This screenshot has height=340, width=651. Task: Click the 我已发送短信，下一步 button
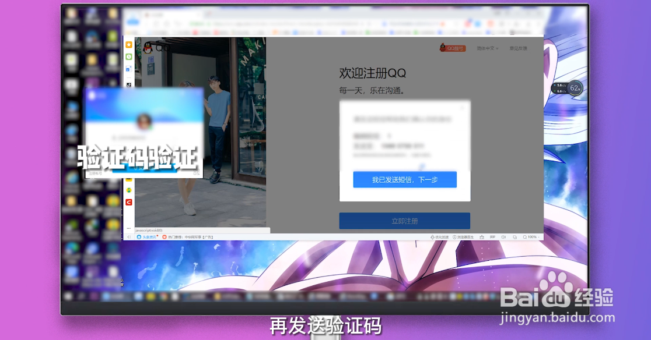[405, 180]
